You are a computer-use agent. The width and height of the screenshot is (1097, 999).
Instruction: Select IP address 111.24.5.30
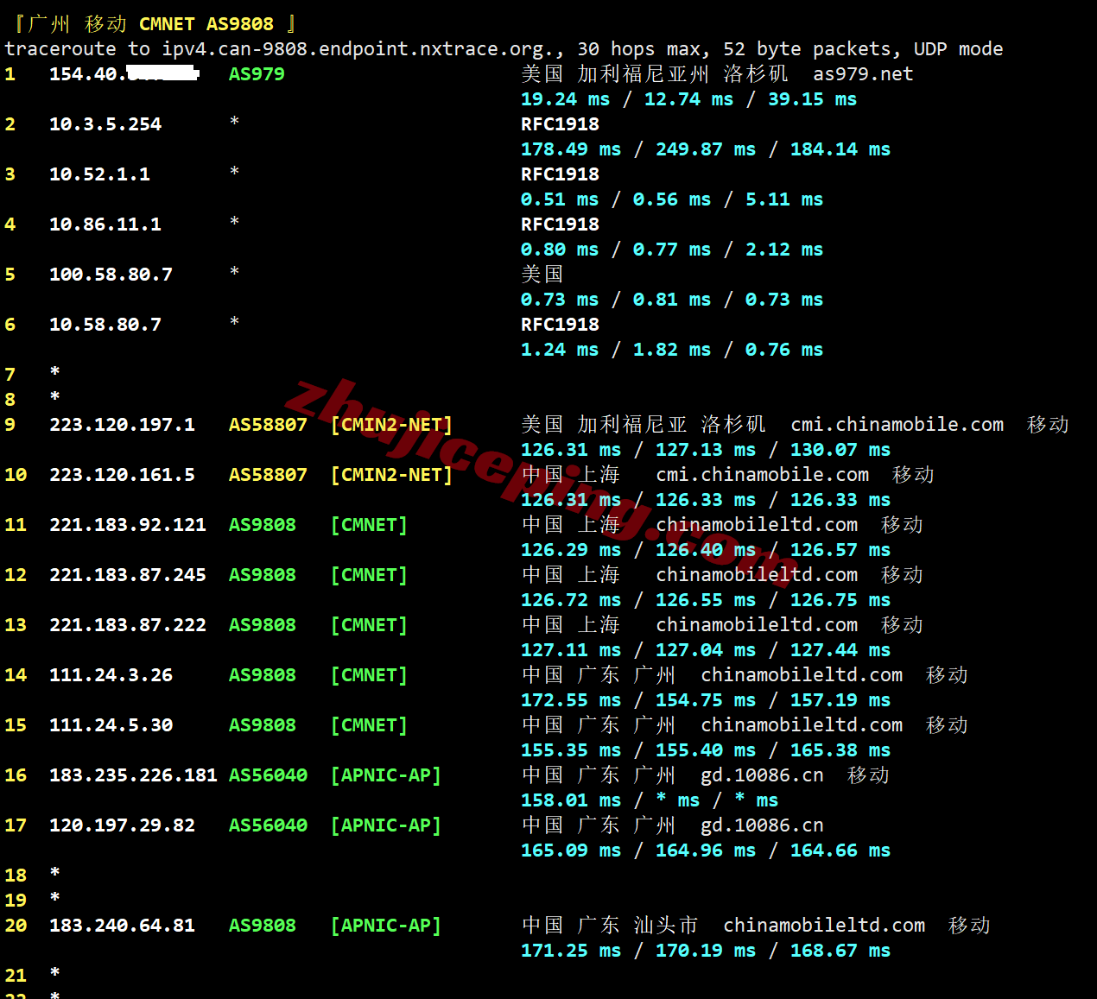click(111, 725)
